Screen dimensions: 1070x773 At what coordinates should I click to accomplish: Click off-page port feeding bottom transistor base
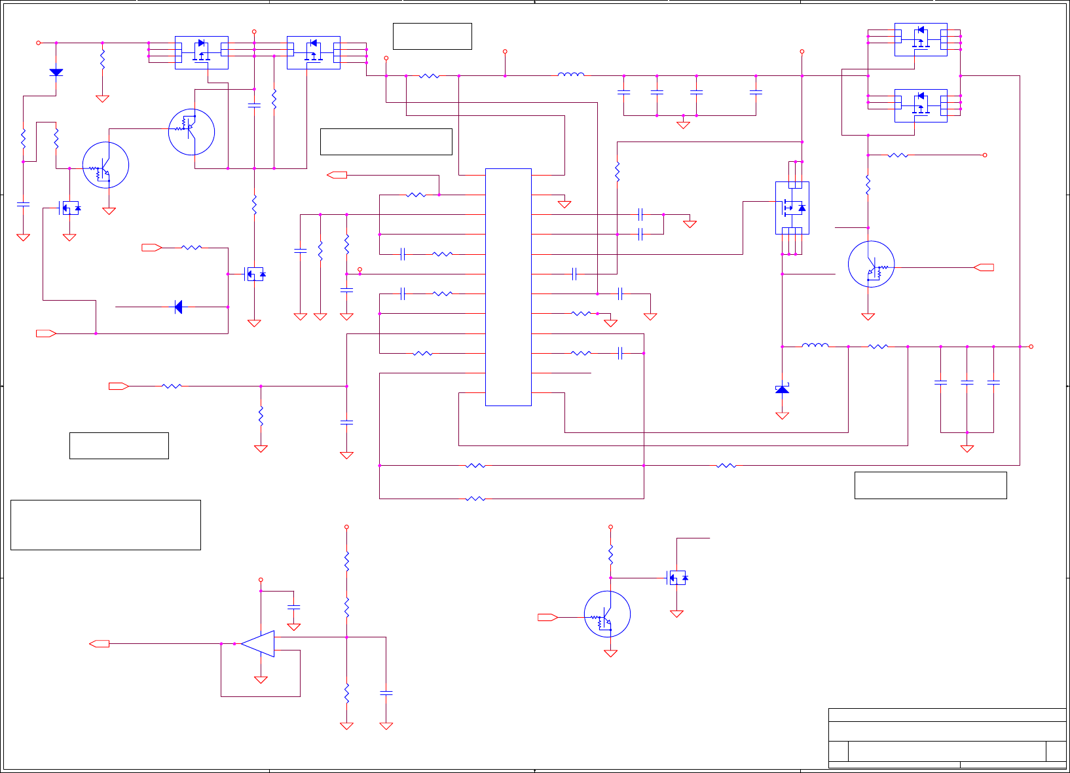[x=547, y=617]
